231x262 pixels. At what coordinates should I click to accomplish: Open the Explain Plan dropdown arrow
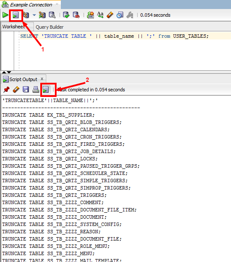click(34, 15)
